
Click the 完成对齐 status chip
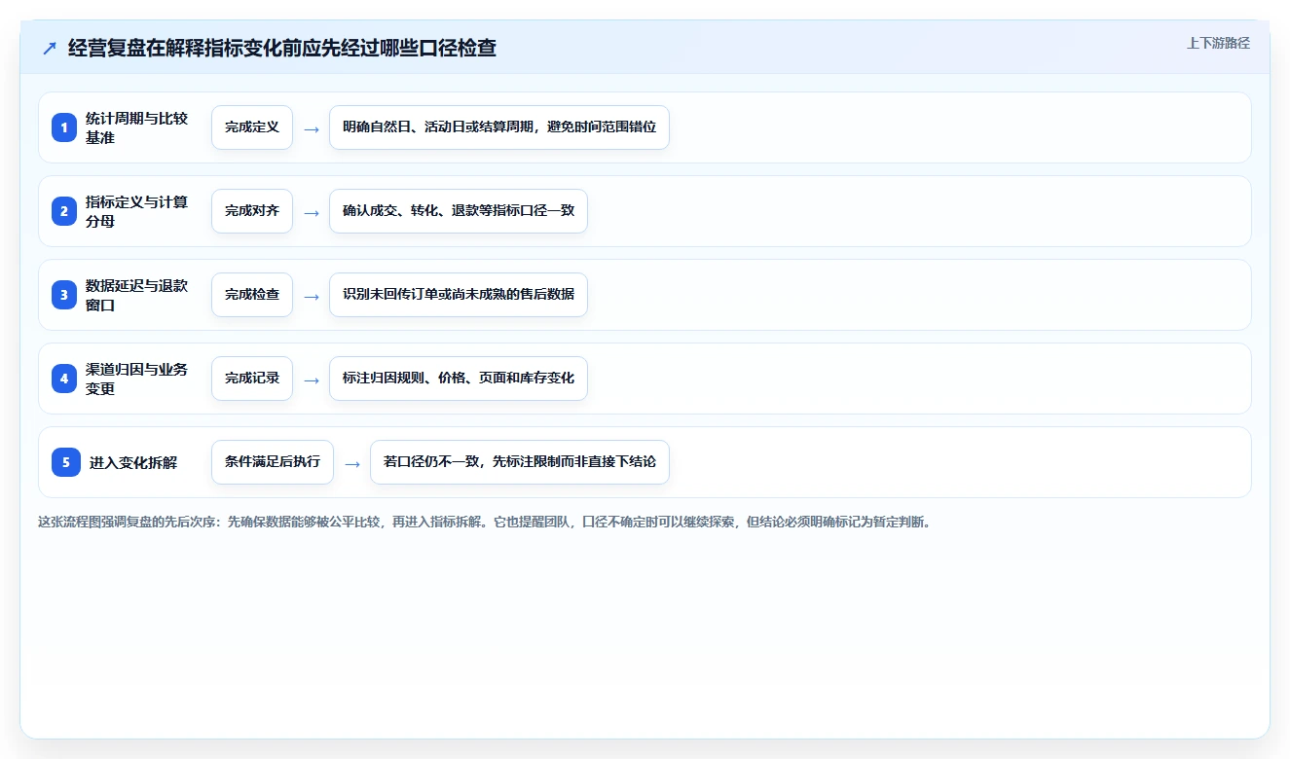pyautogui.click(x=252, y=211)
